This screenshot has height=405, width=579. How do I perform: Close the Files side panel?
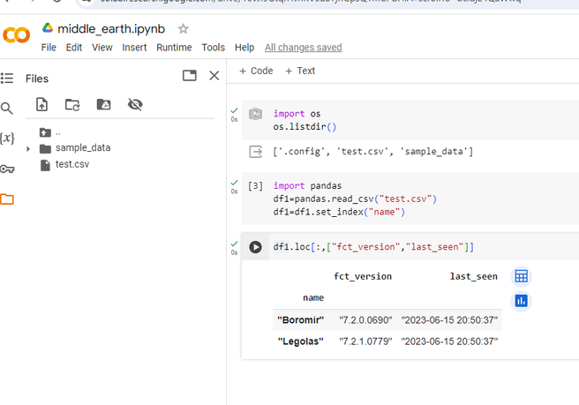214,76
